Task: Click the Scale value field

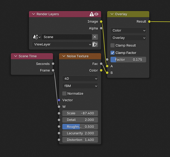Action: click(80, 113)
